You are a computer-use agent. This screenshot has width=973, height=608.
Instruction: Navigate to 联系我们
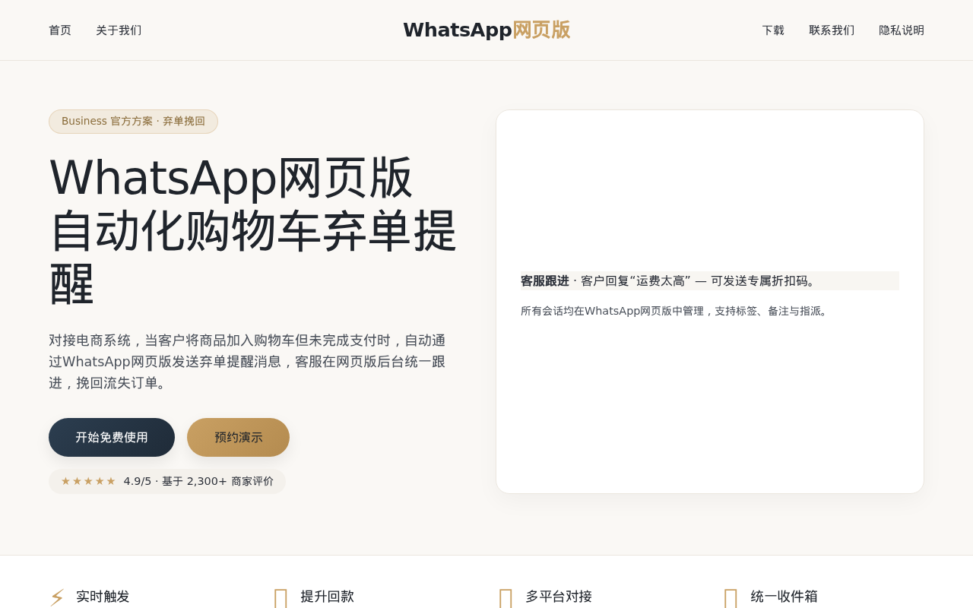832,30
